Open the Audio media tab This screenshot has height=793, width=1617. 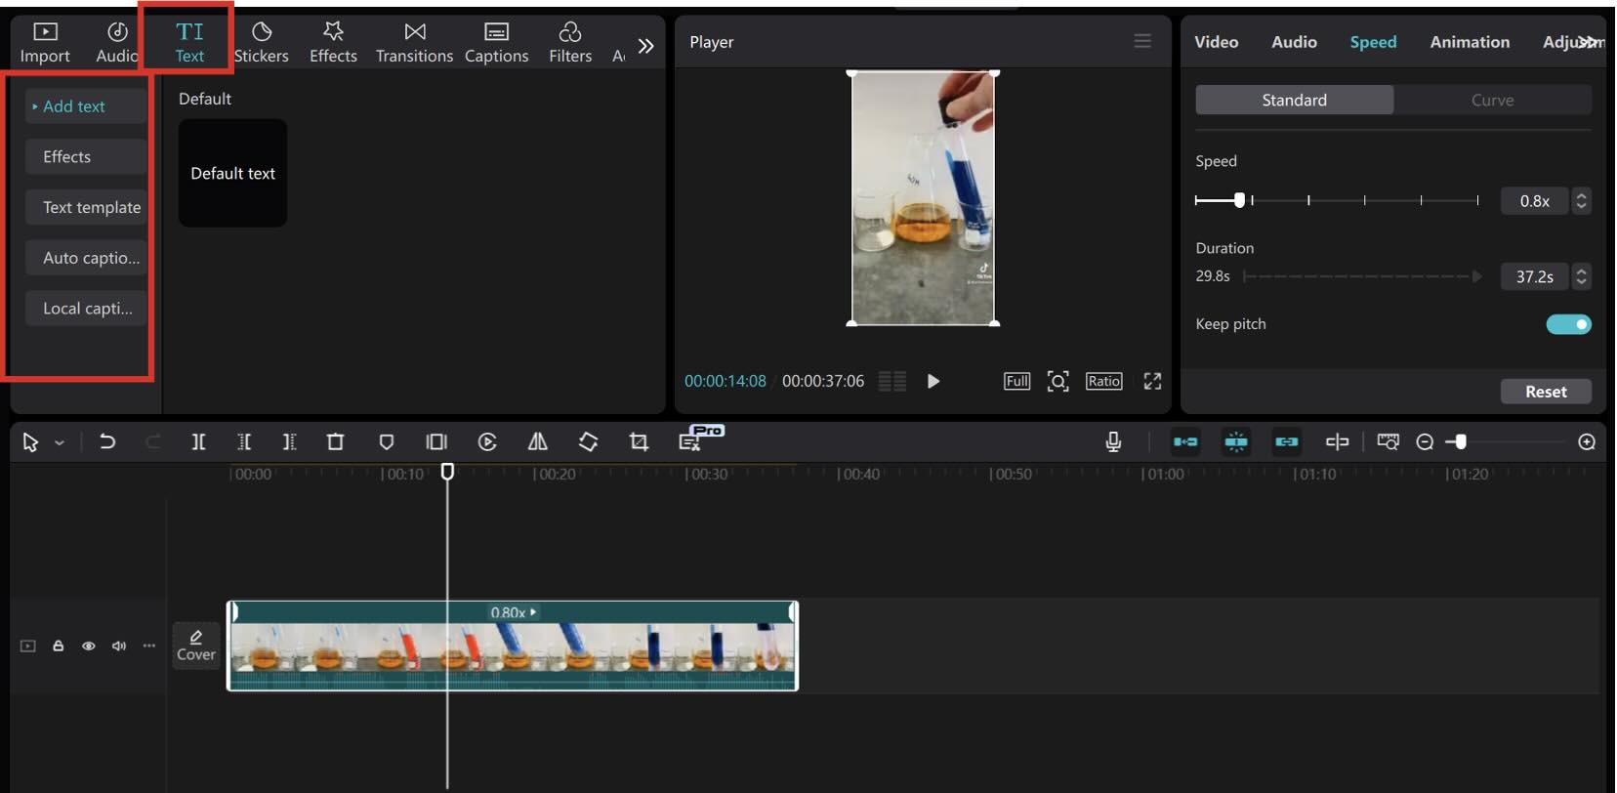pyautogui.click(x=116, y=44)
